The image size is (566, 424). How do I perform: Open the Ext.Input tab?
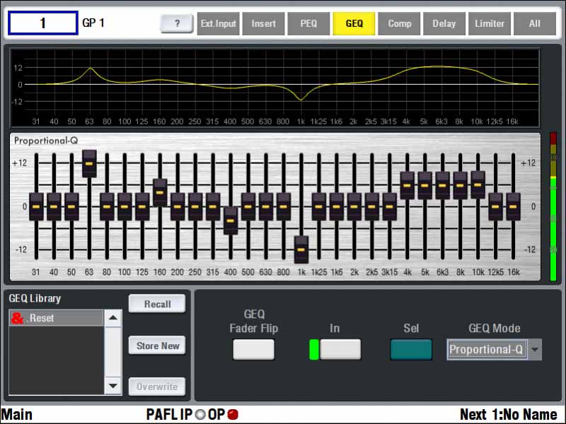tap(218, 23)
